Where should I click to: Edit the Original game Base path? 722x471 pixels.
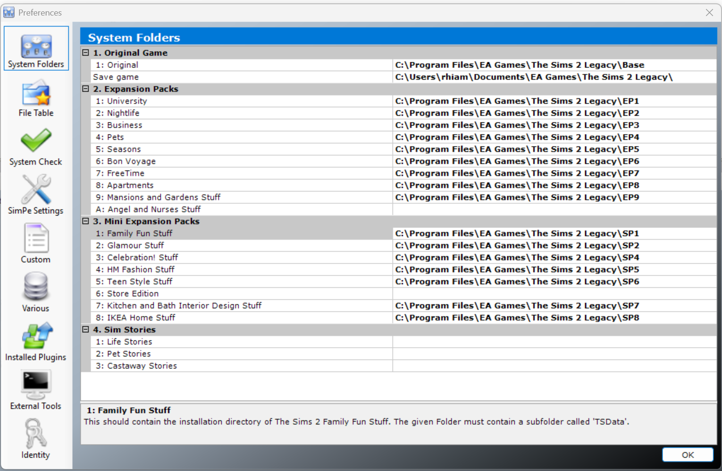pyautogui.click(x=554, y=65)
